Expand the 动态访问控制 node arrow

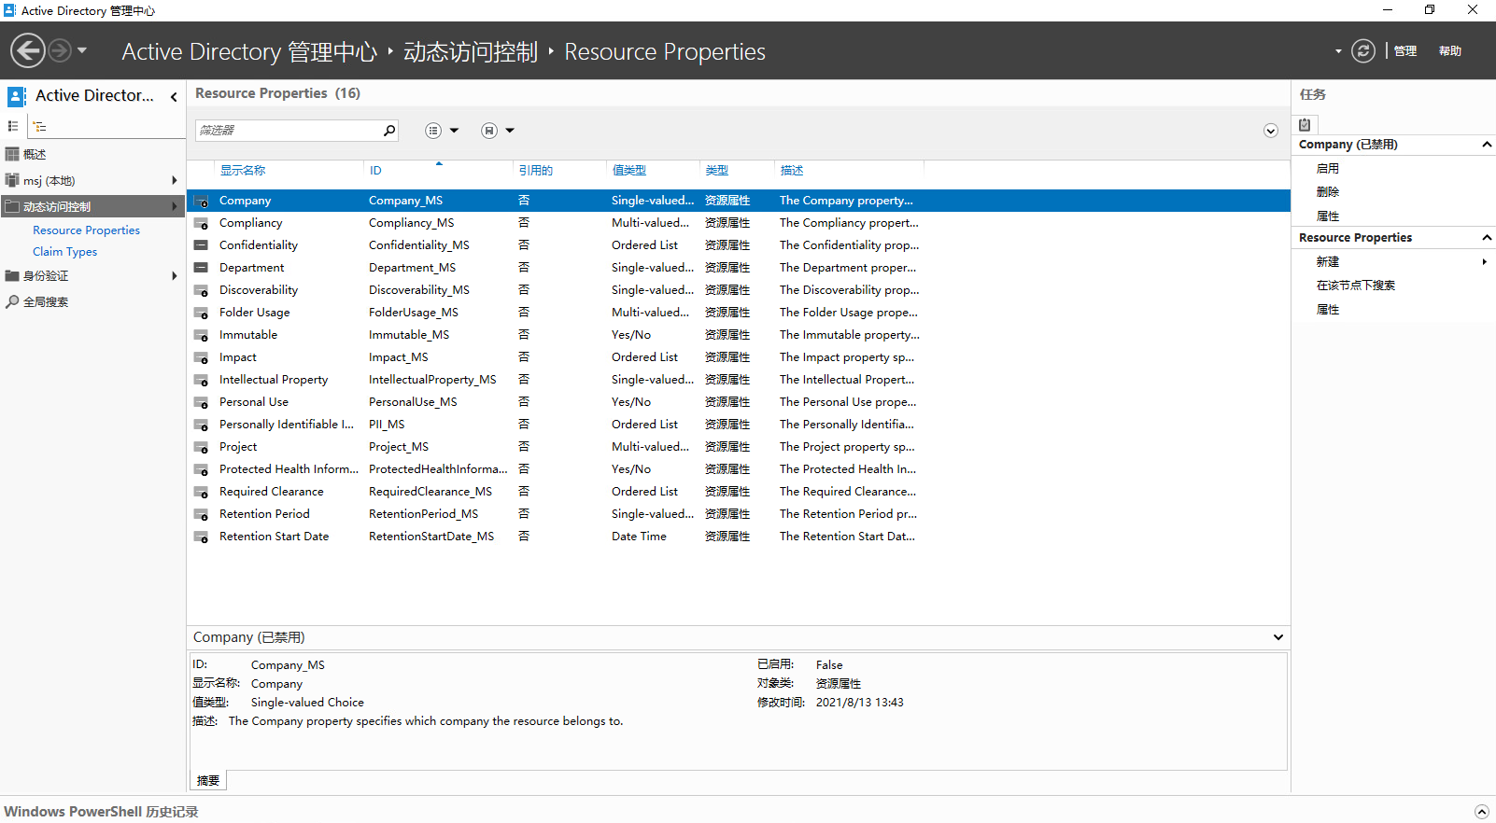click(175, 206)
